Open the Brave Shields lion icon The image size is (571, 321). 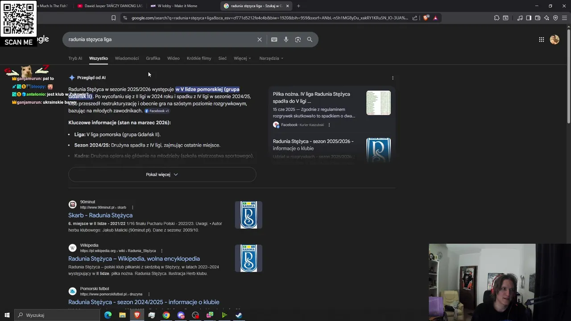coord(426,18)
